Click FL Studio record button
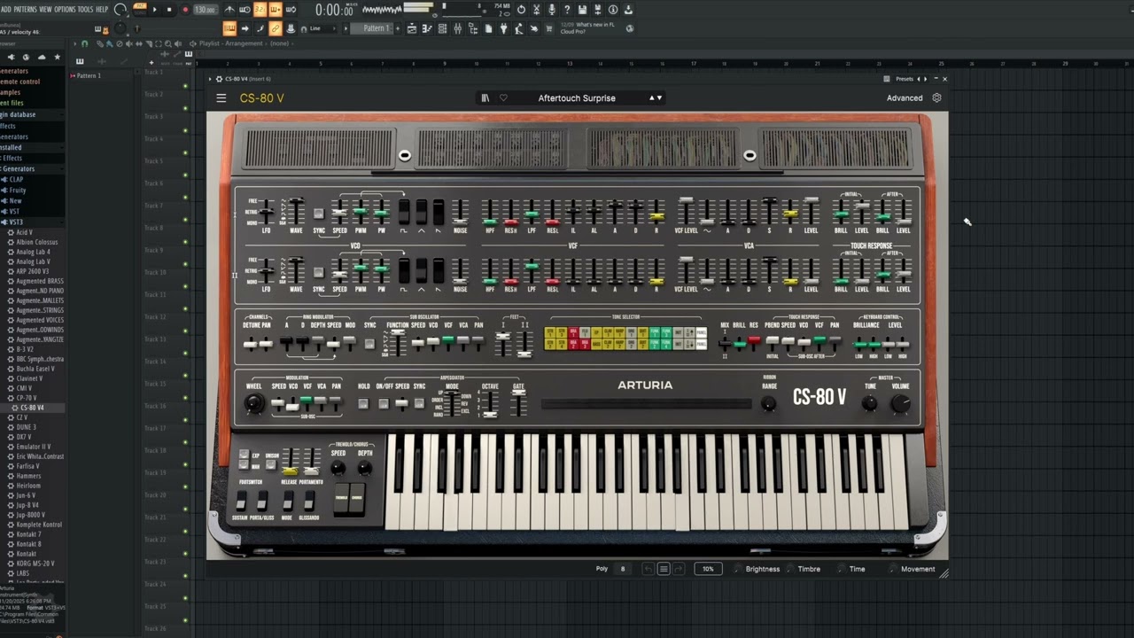The width and height of the screenshot is (1134, 638). point(185,10)
